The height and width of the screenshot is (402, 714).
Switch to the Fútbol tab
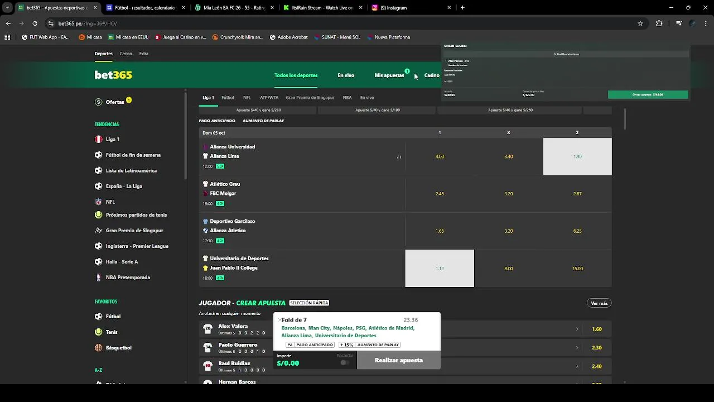[x=228, y=98]
